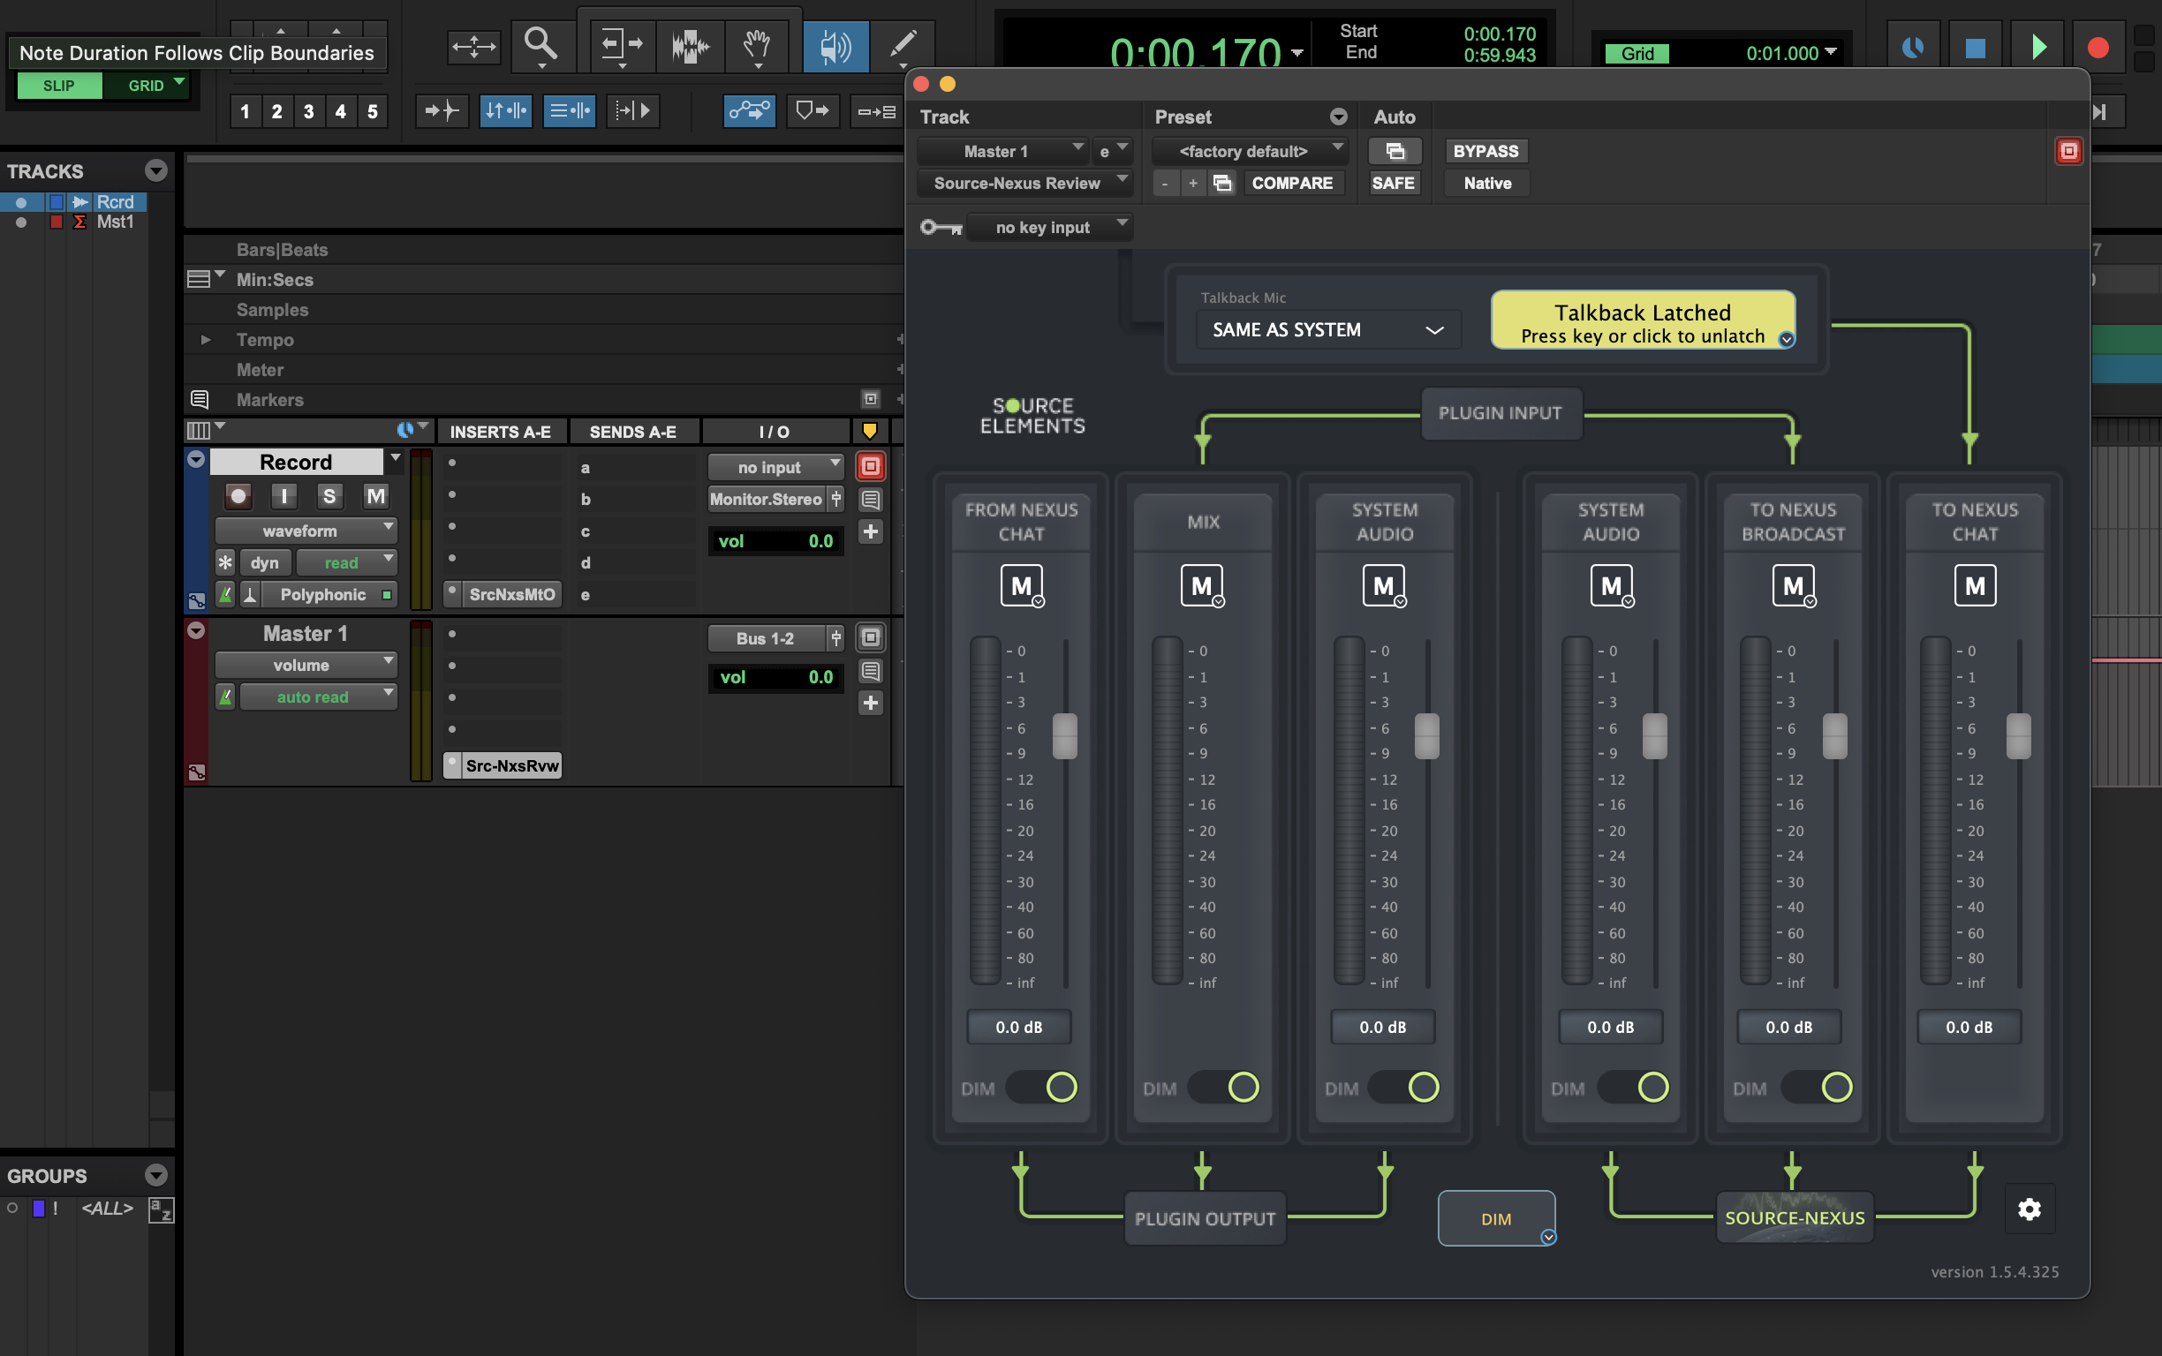
Task: Open the Tracks list menu arrow
Action: click(x=156, y=170)
